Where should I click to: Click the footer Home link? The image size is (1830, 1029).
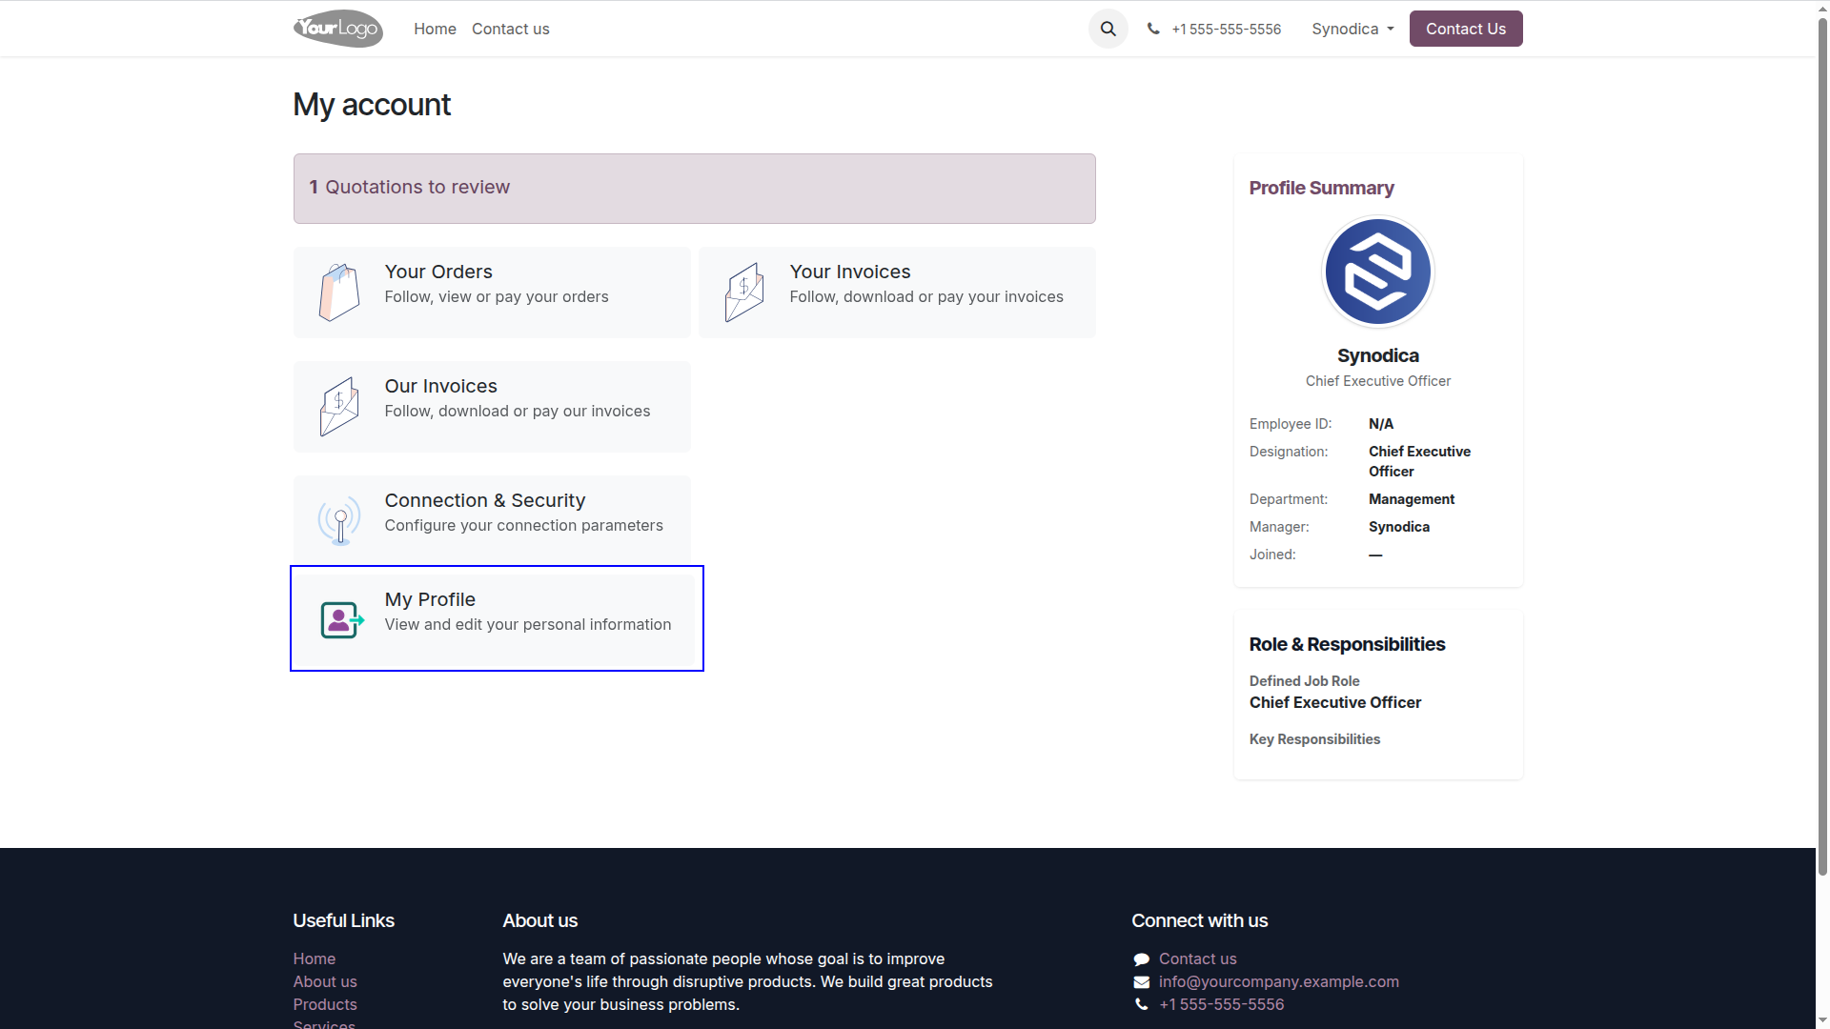point(315,958)
